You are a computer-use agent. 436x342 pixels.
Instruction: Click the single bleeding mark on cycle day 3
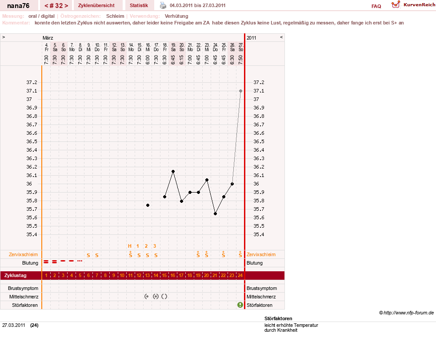coord(63,261)
